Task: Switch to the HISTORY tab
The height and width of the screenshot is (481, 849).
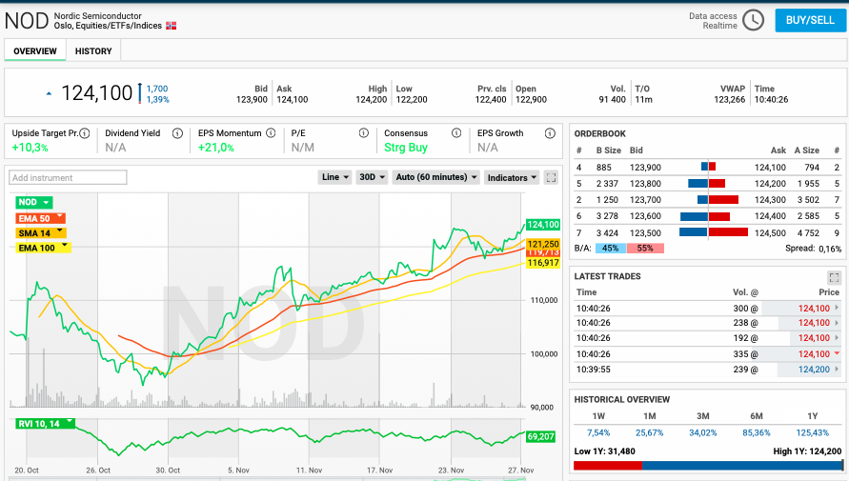Action: pyautogui.click(x=93, y=50)
